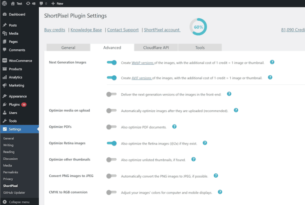Click the help icon beside Optimize PDFs
305x205 pixels.
pos(174,126)
